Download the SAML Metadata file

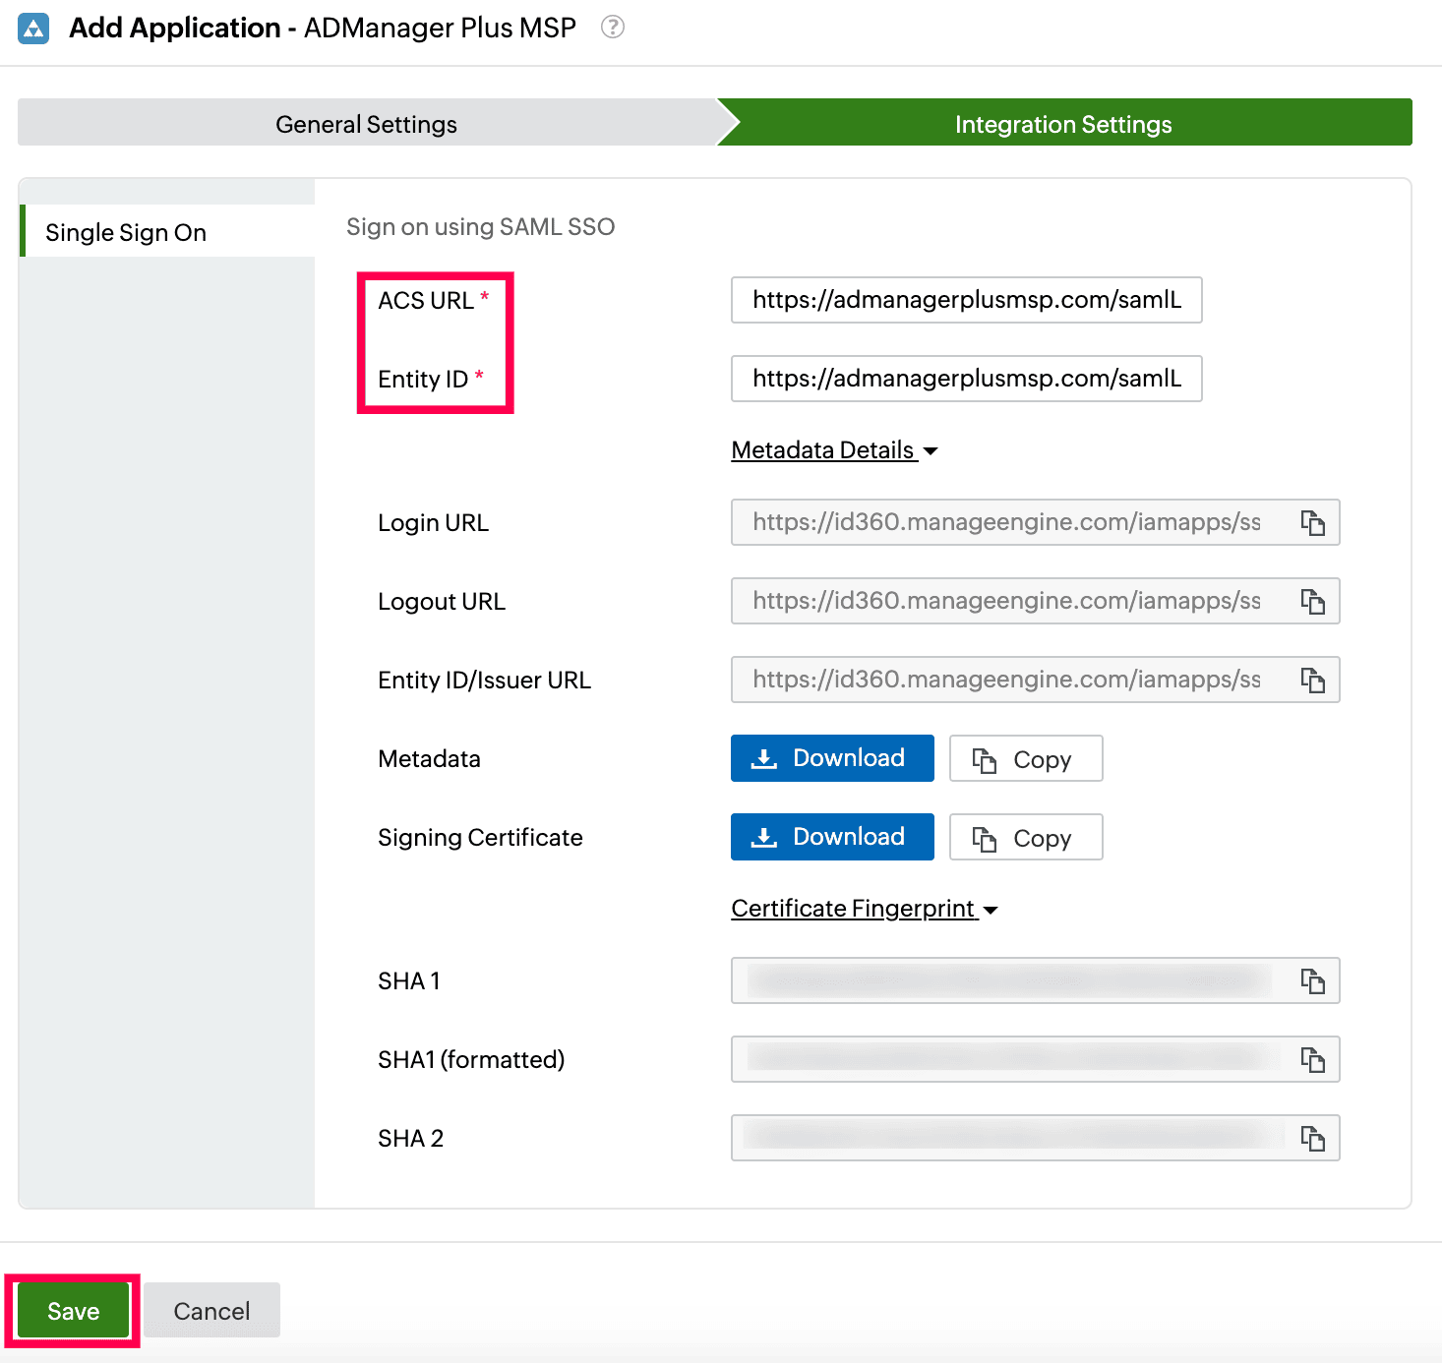pos(831,758)
